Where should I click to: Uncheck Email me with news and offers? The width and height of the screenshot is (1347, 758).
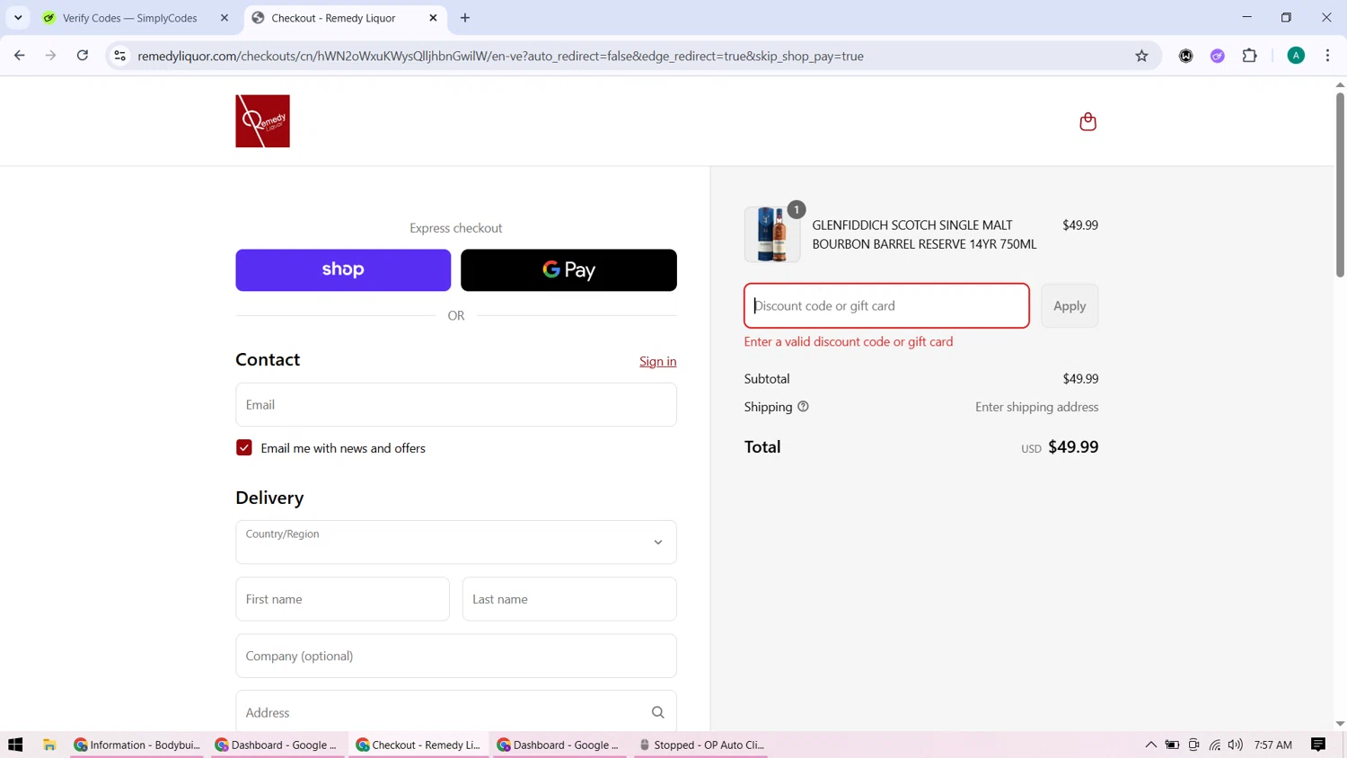(244, 447)
